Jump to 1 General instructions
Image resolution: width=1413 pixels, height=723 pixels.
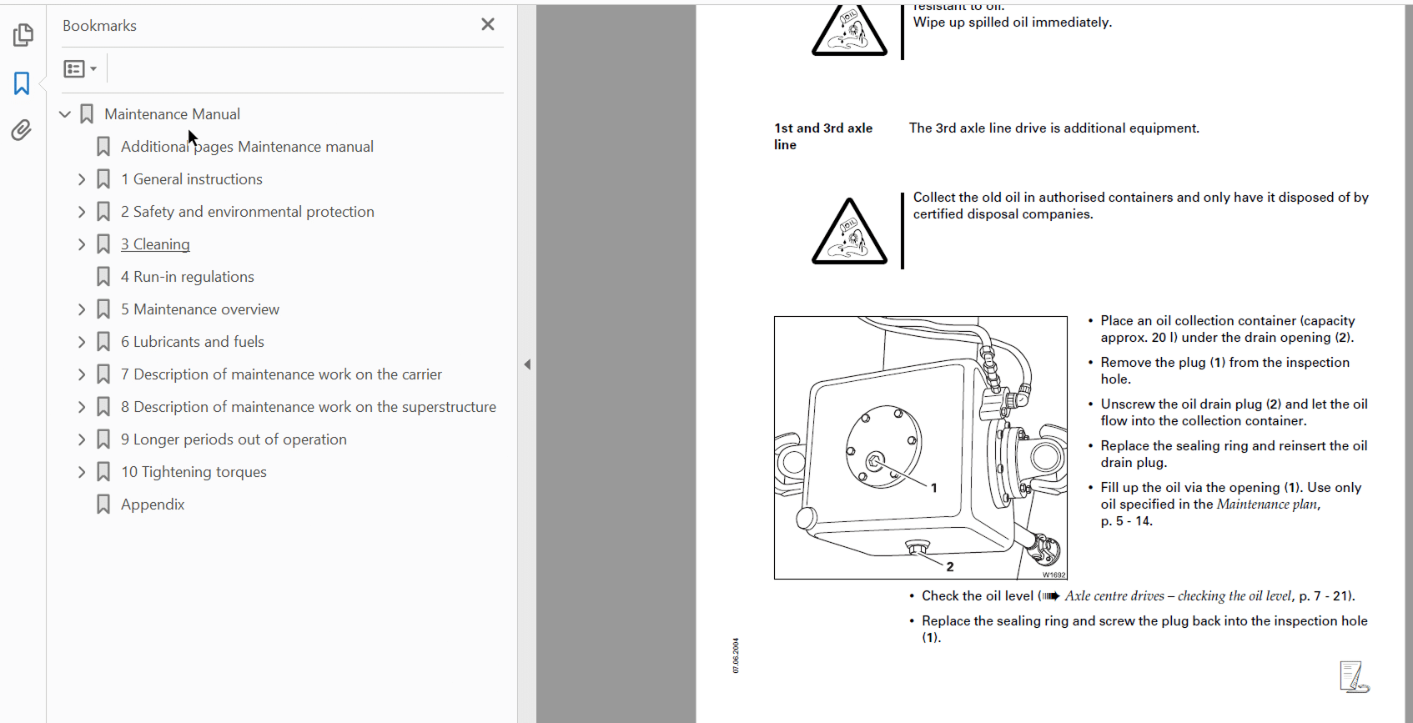pyautogui.click(x=192, y=179)
